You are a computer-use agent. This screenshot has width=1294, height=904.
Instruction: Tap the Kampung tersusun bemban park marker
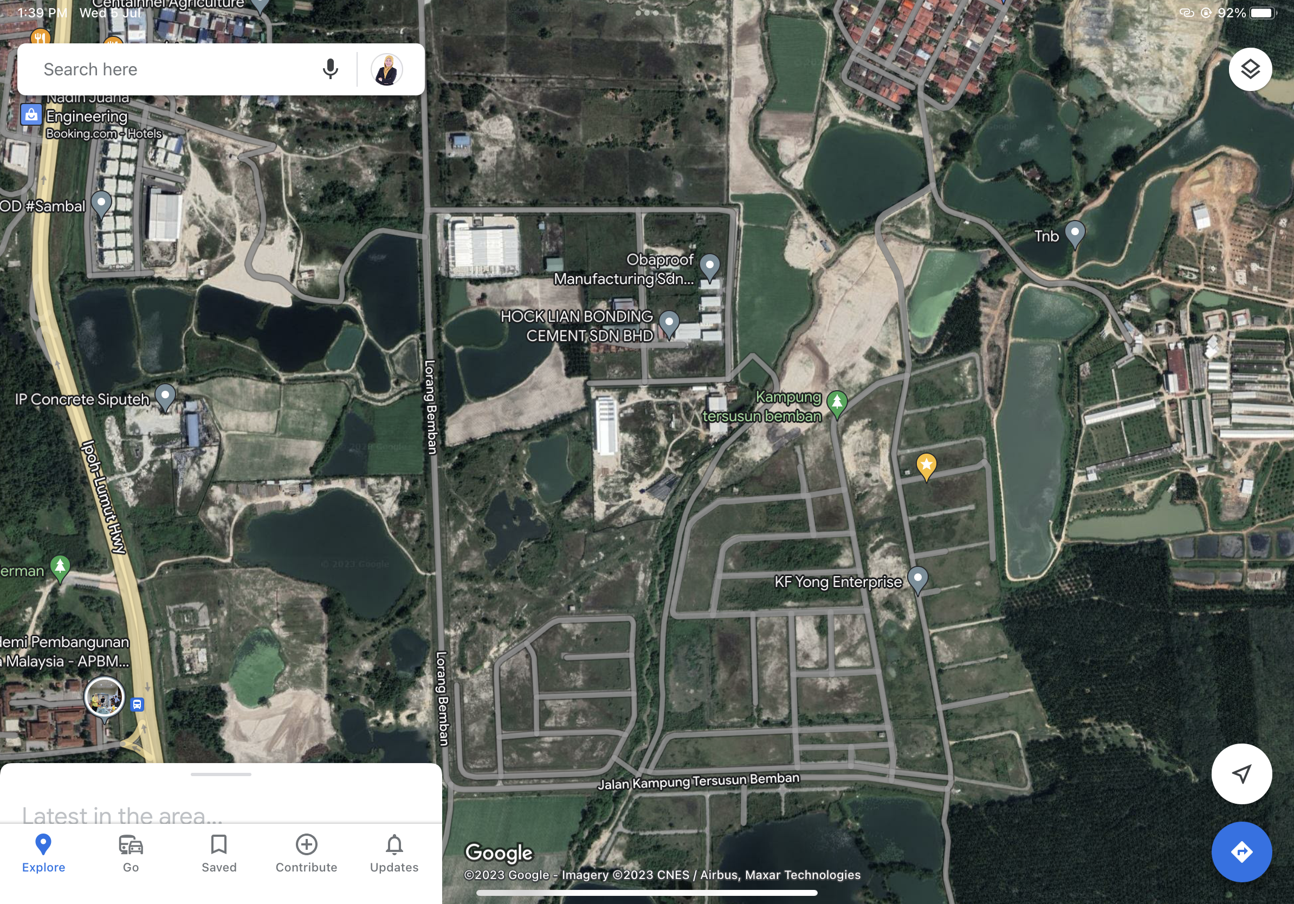click(837, 402)
